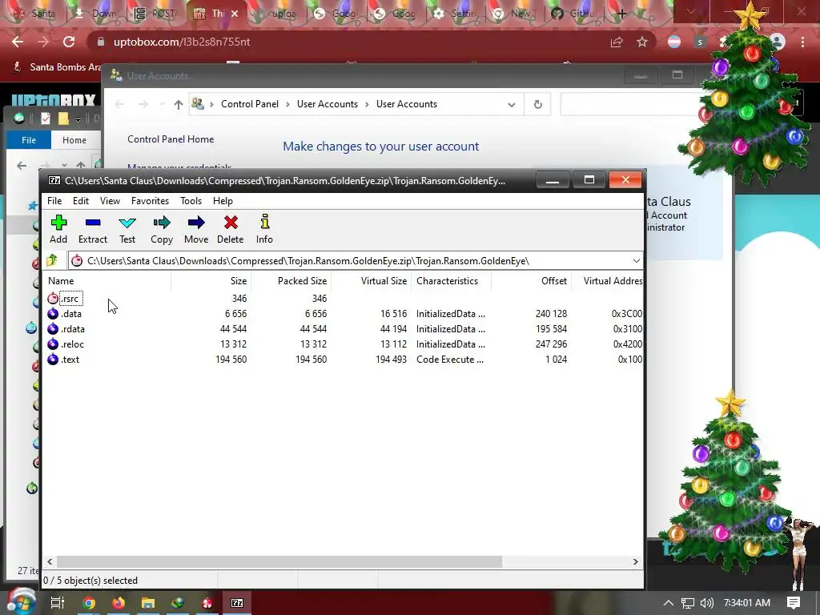This screenshot has width=820, height=615.
Task: Sort by the Name column header
Action: pyautogui.click(x=107, y=281)
